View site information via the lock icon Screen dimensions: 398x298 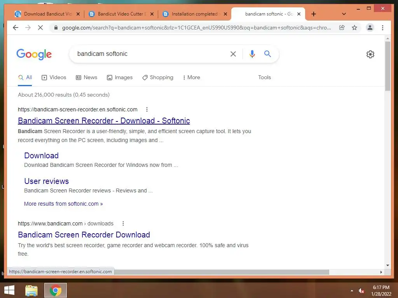pyautogui.click(x=56, y=28)
